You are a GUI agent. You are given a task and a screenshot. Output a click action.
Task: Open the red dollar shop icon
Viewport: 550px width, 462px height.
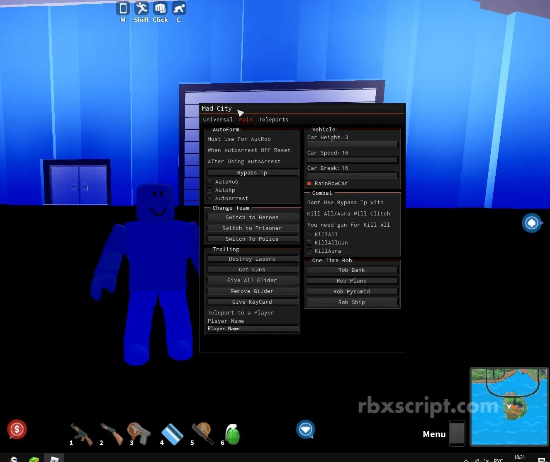click(17, 429)
